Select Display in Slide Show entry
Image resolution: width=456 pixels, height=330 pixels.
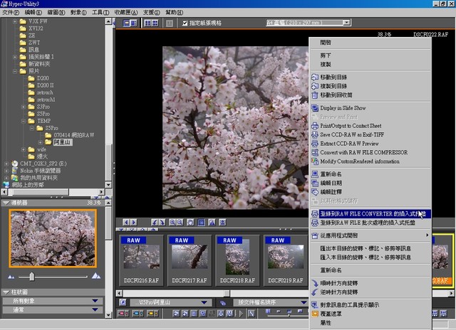click(x=343, y=108)
